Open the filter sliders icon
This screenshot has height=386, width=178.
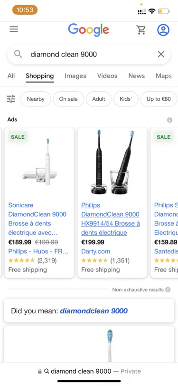11,99
